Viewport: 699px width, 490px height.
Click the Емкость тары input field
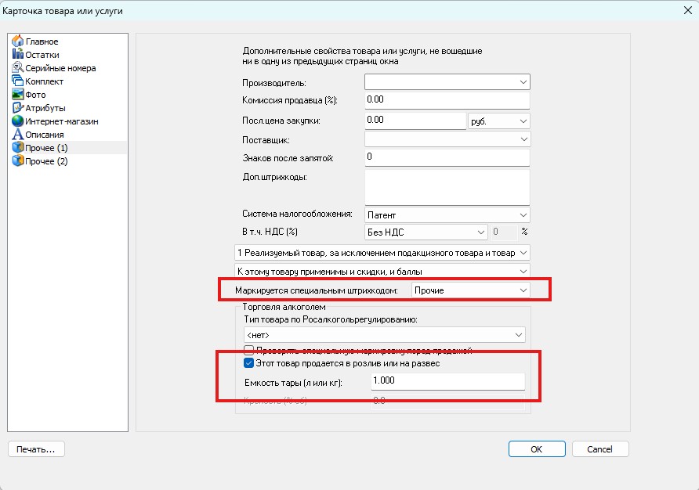click(x=447, y=381)
